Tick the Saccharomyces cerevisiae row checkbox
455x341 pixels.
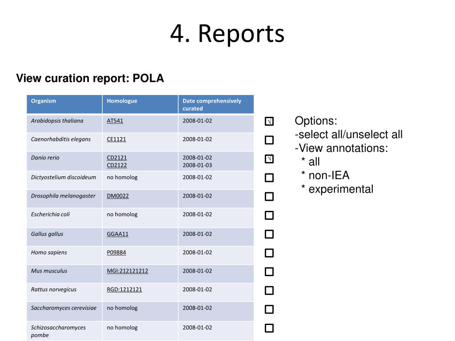point(269,309)
